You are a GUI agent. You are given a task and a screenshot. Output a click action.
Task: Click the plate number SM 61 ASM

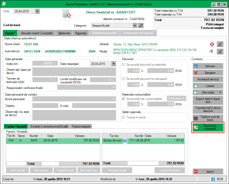tap(32, 51)
